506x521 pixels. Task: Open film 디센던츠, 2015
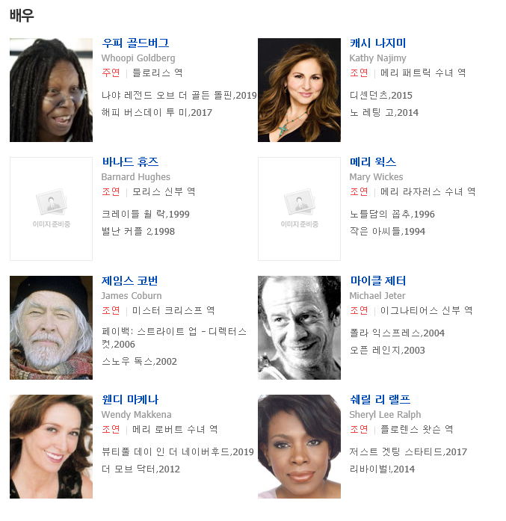click(380, 96)
